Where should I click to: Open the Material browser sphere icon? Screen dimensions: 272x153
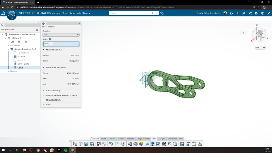pyautogui.click(x=135, y=144)
